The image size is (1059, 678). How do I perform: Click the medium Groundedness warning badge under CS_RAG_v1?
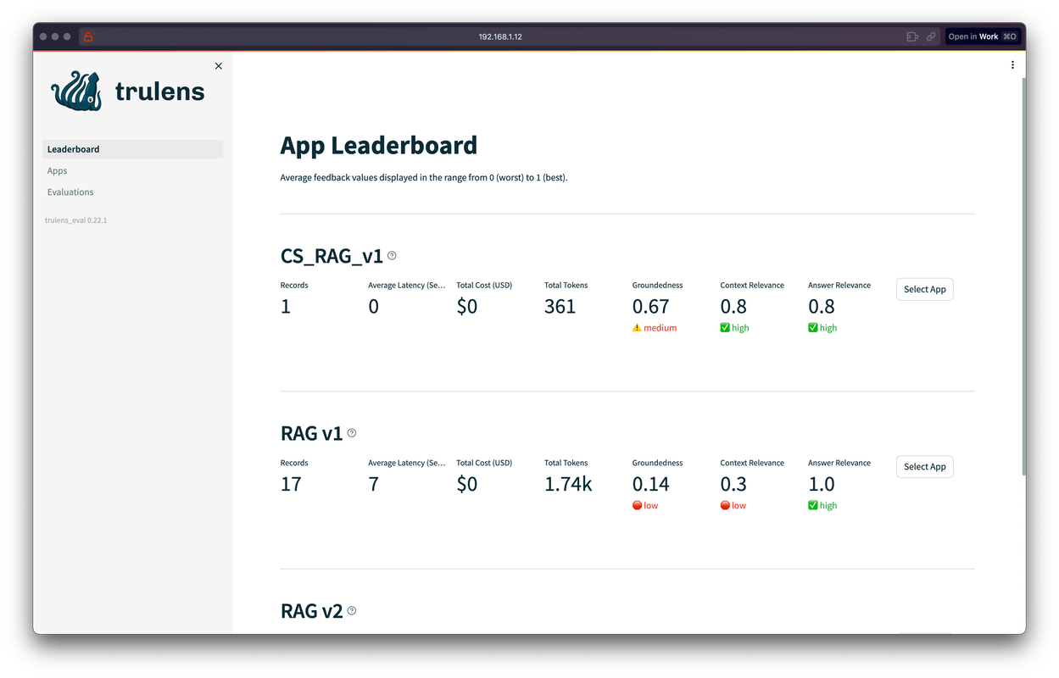click(655, 327)
